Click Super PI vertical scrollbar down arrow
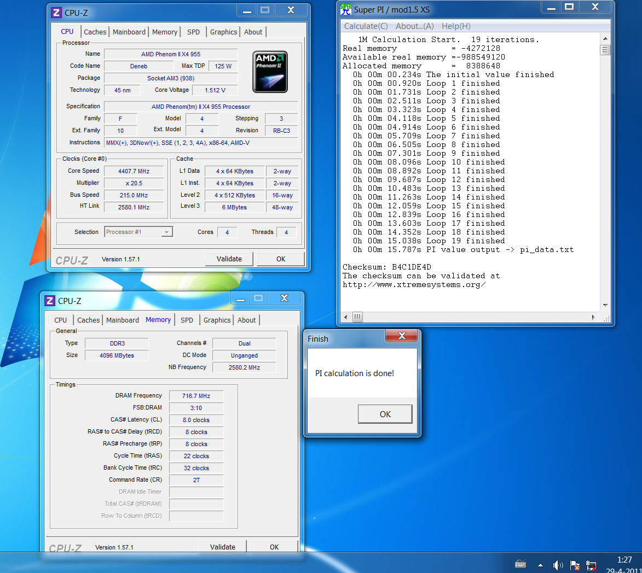 (x=605, y=305)
